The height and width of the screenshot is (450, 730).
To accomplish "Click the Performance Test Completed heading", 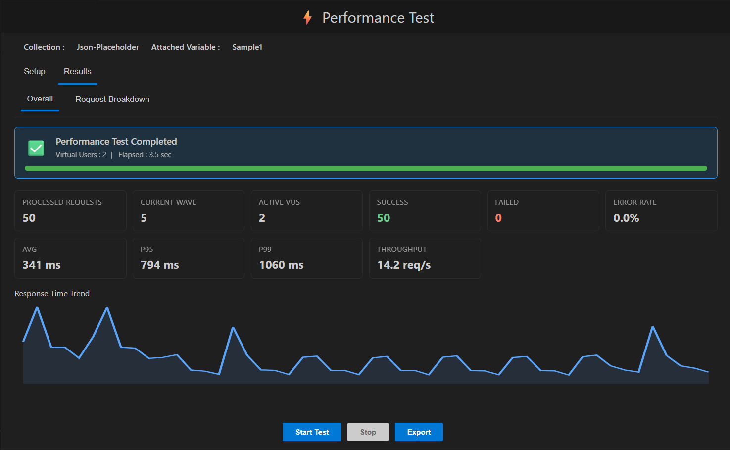I will [x=116, y=142].
